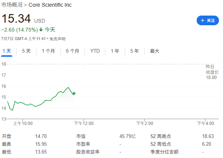This screenshot has width=223, height=158.
Task: Switch to the 5 天 tab
Action: coord(26,51)
